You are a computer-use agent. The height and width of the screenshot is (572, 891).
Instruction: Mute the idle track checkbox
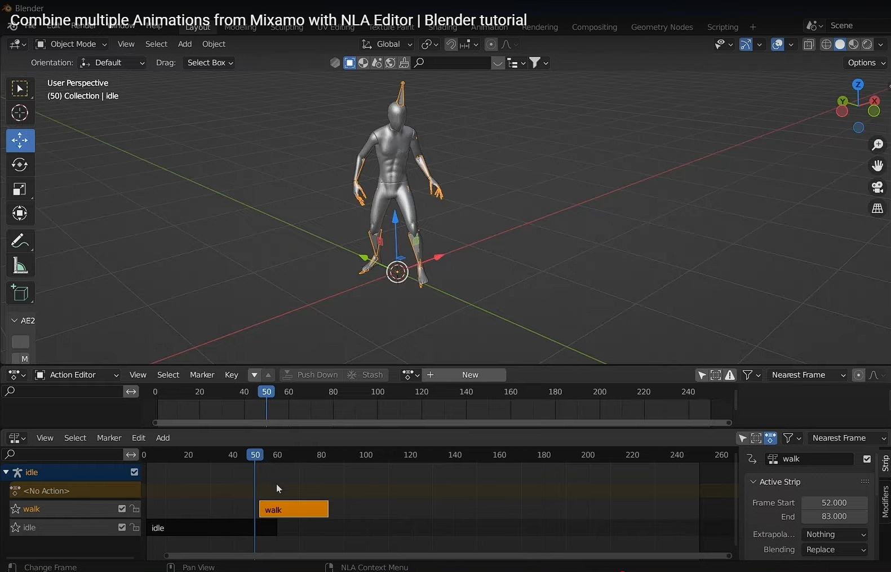coord(122,527)
